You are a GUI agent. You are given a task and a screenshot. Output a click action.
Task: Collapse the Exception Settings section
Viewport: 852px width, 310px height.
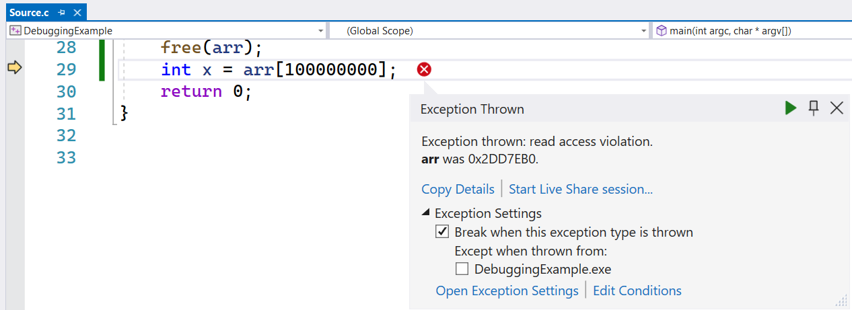pos(426,213)
